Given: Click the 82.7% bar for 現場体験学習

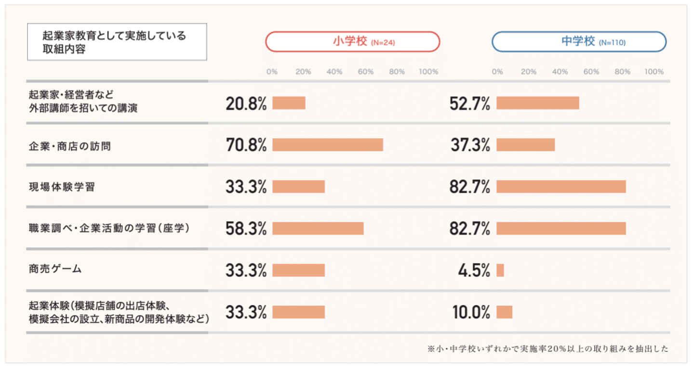Looking at the screenshot, I should click(x=561, y=187).
